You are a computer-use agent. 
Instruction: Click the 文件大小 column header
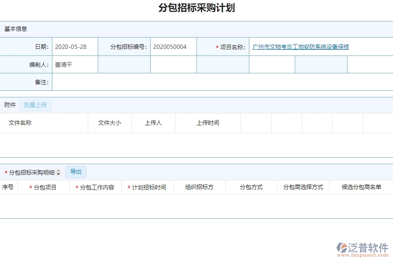tap(110, 123)
